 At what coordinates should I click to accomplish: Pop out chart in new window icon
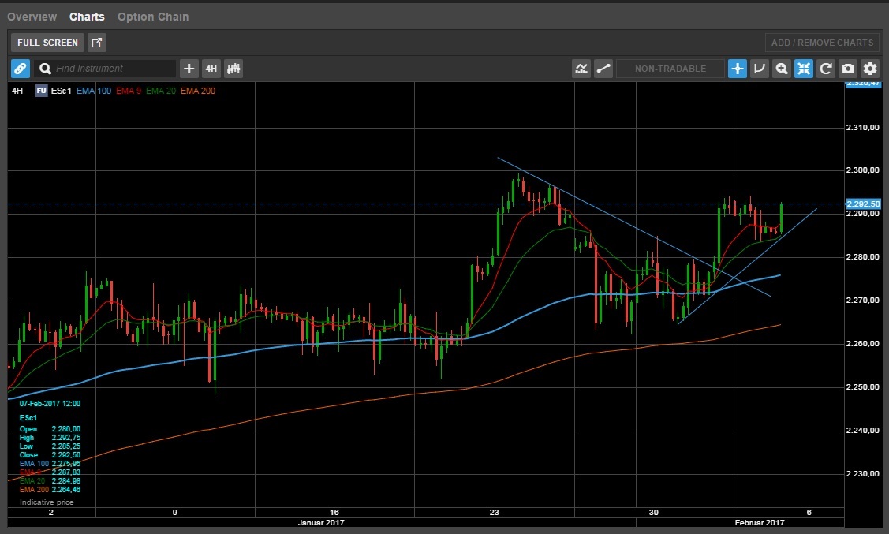coord(97,43)
